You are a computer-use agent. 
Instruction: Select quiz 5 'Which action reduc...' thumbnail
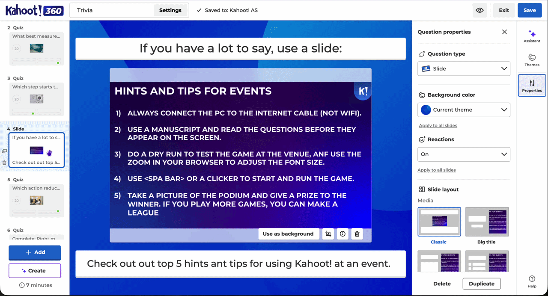[x=36, y=200]
